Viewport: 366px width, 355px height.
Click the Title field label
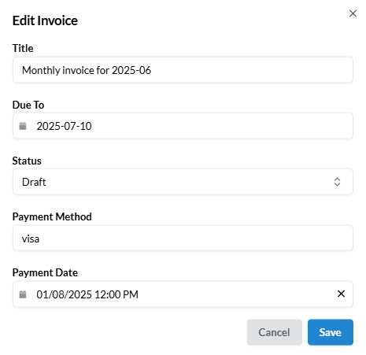(23, 48)
